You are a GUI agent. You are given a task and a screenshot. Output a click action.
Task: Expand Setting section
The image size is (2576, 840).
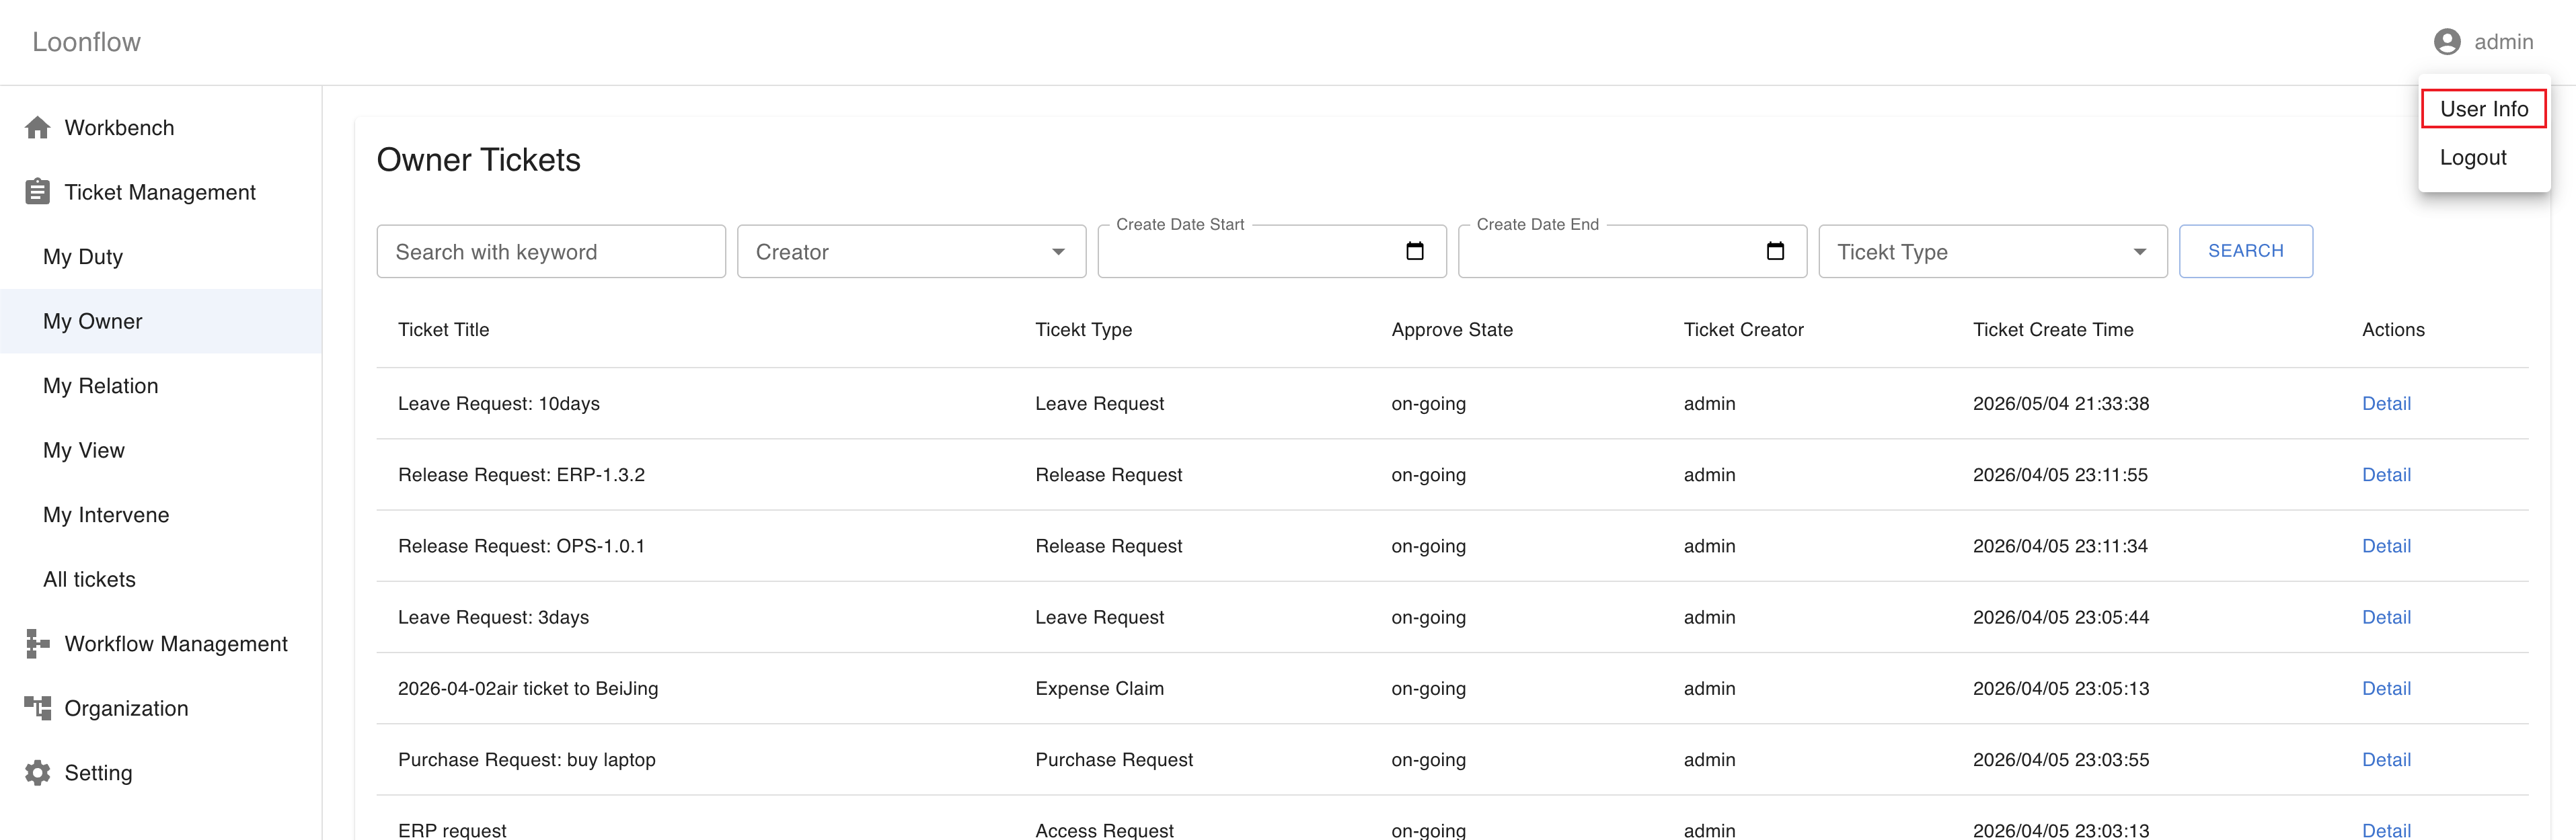click(161, 773)
